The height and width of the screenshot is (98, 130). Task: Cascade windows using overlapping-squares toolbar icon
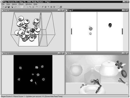click(x=61, y=7)
